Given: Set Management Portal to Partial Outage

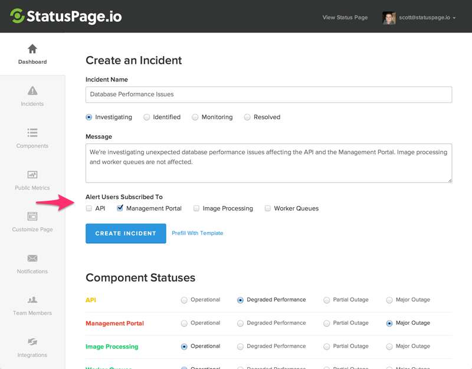Looking at the screenshot, I should pyautogui.click(x=327, y=323).
